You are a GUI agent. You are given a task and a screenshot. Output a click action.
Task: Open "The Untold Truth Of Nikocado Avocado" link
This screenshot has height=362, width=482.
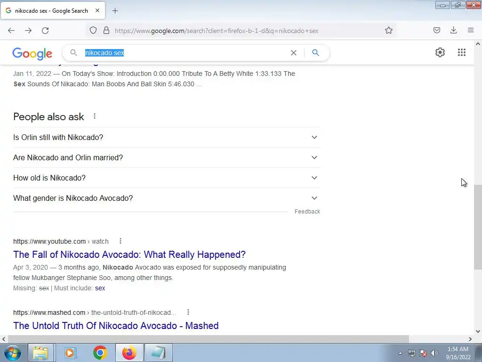tap(116, 326)
